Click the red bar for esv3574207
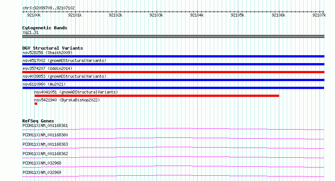The image size is (335, 181). click(173, 72)
